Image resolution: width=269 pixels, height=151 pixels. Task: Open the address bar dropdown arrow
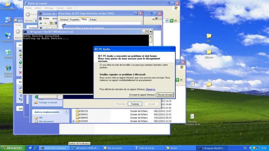167,21
